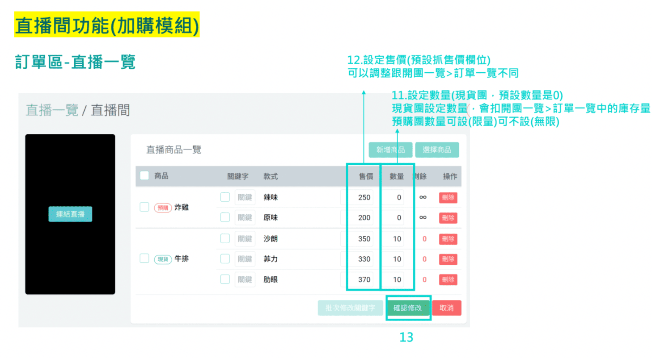This screenshot has height=358, width=652.
Task: Delete the 菲力 row
Action: pyautogui.click(x=448, y=259)
